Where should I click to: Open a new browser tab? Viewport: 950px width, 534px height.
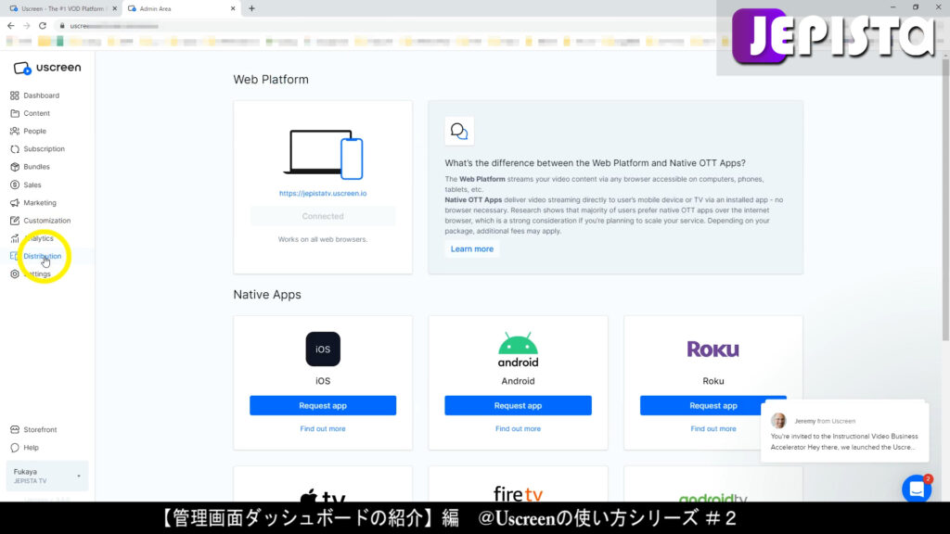pos(252,8)
